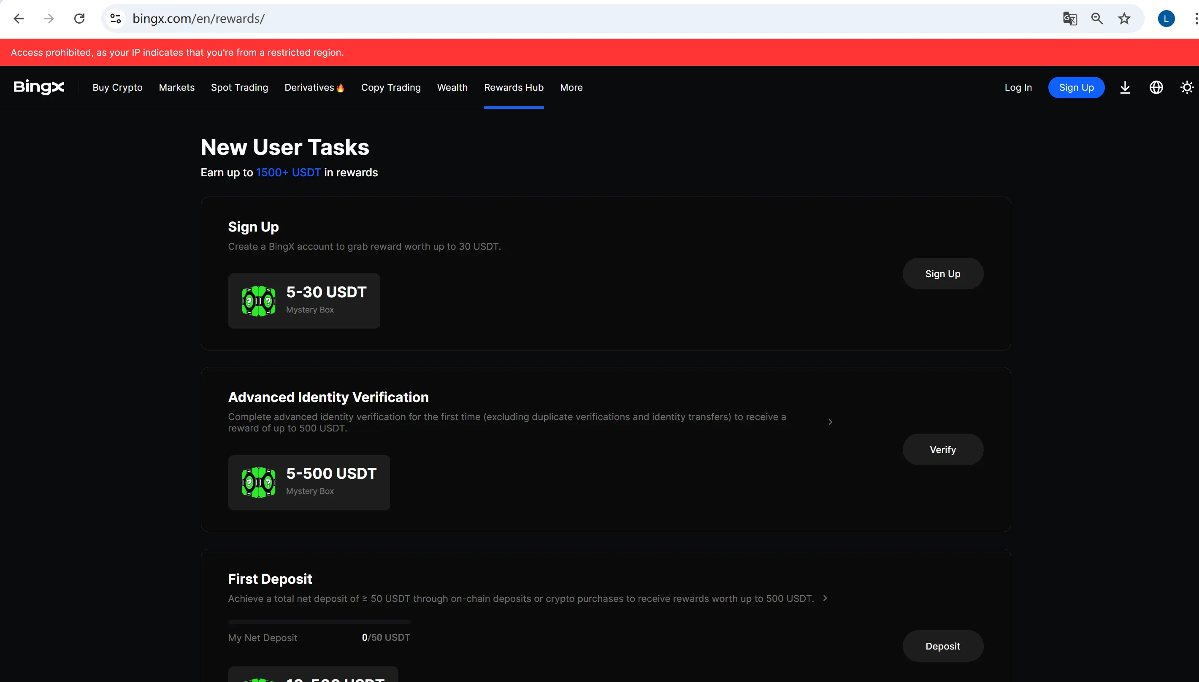Open the language globe selector
The height and width of the screenshot is (682, 1199).
point(1156,88)
